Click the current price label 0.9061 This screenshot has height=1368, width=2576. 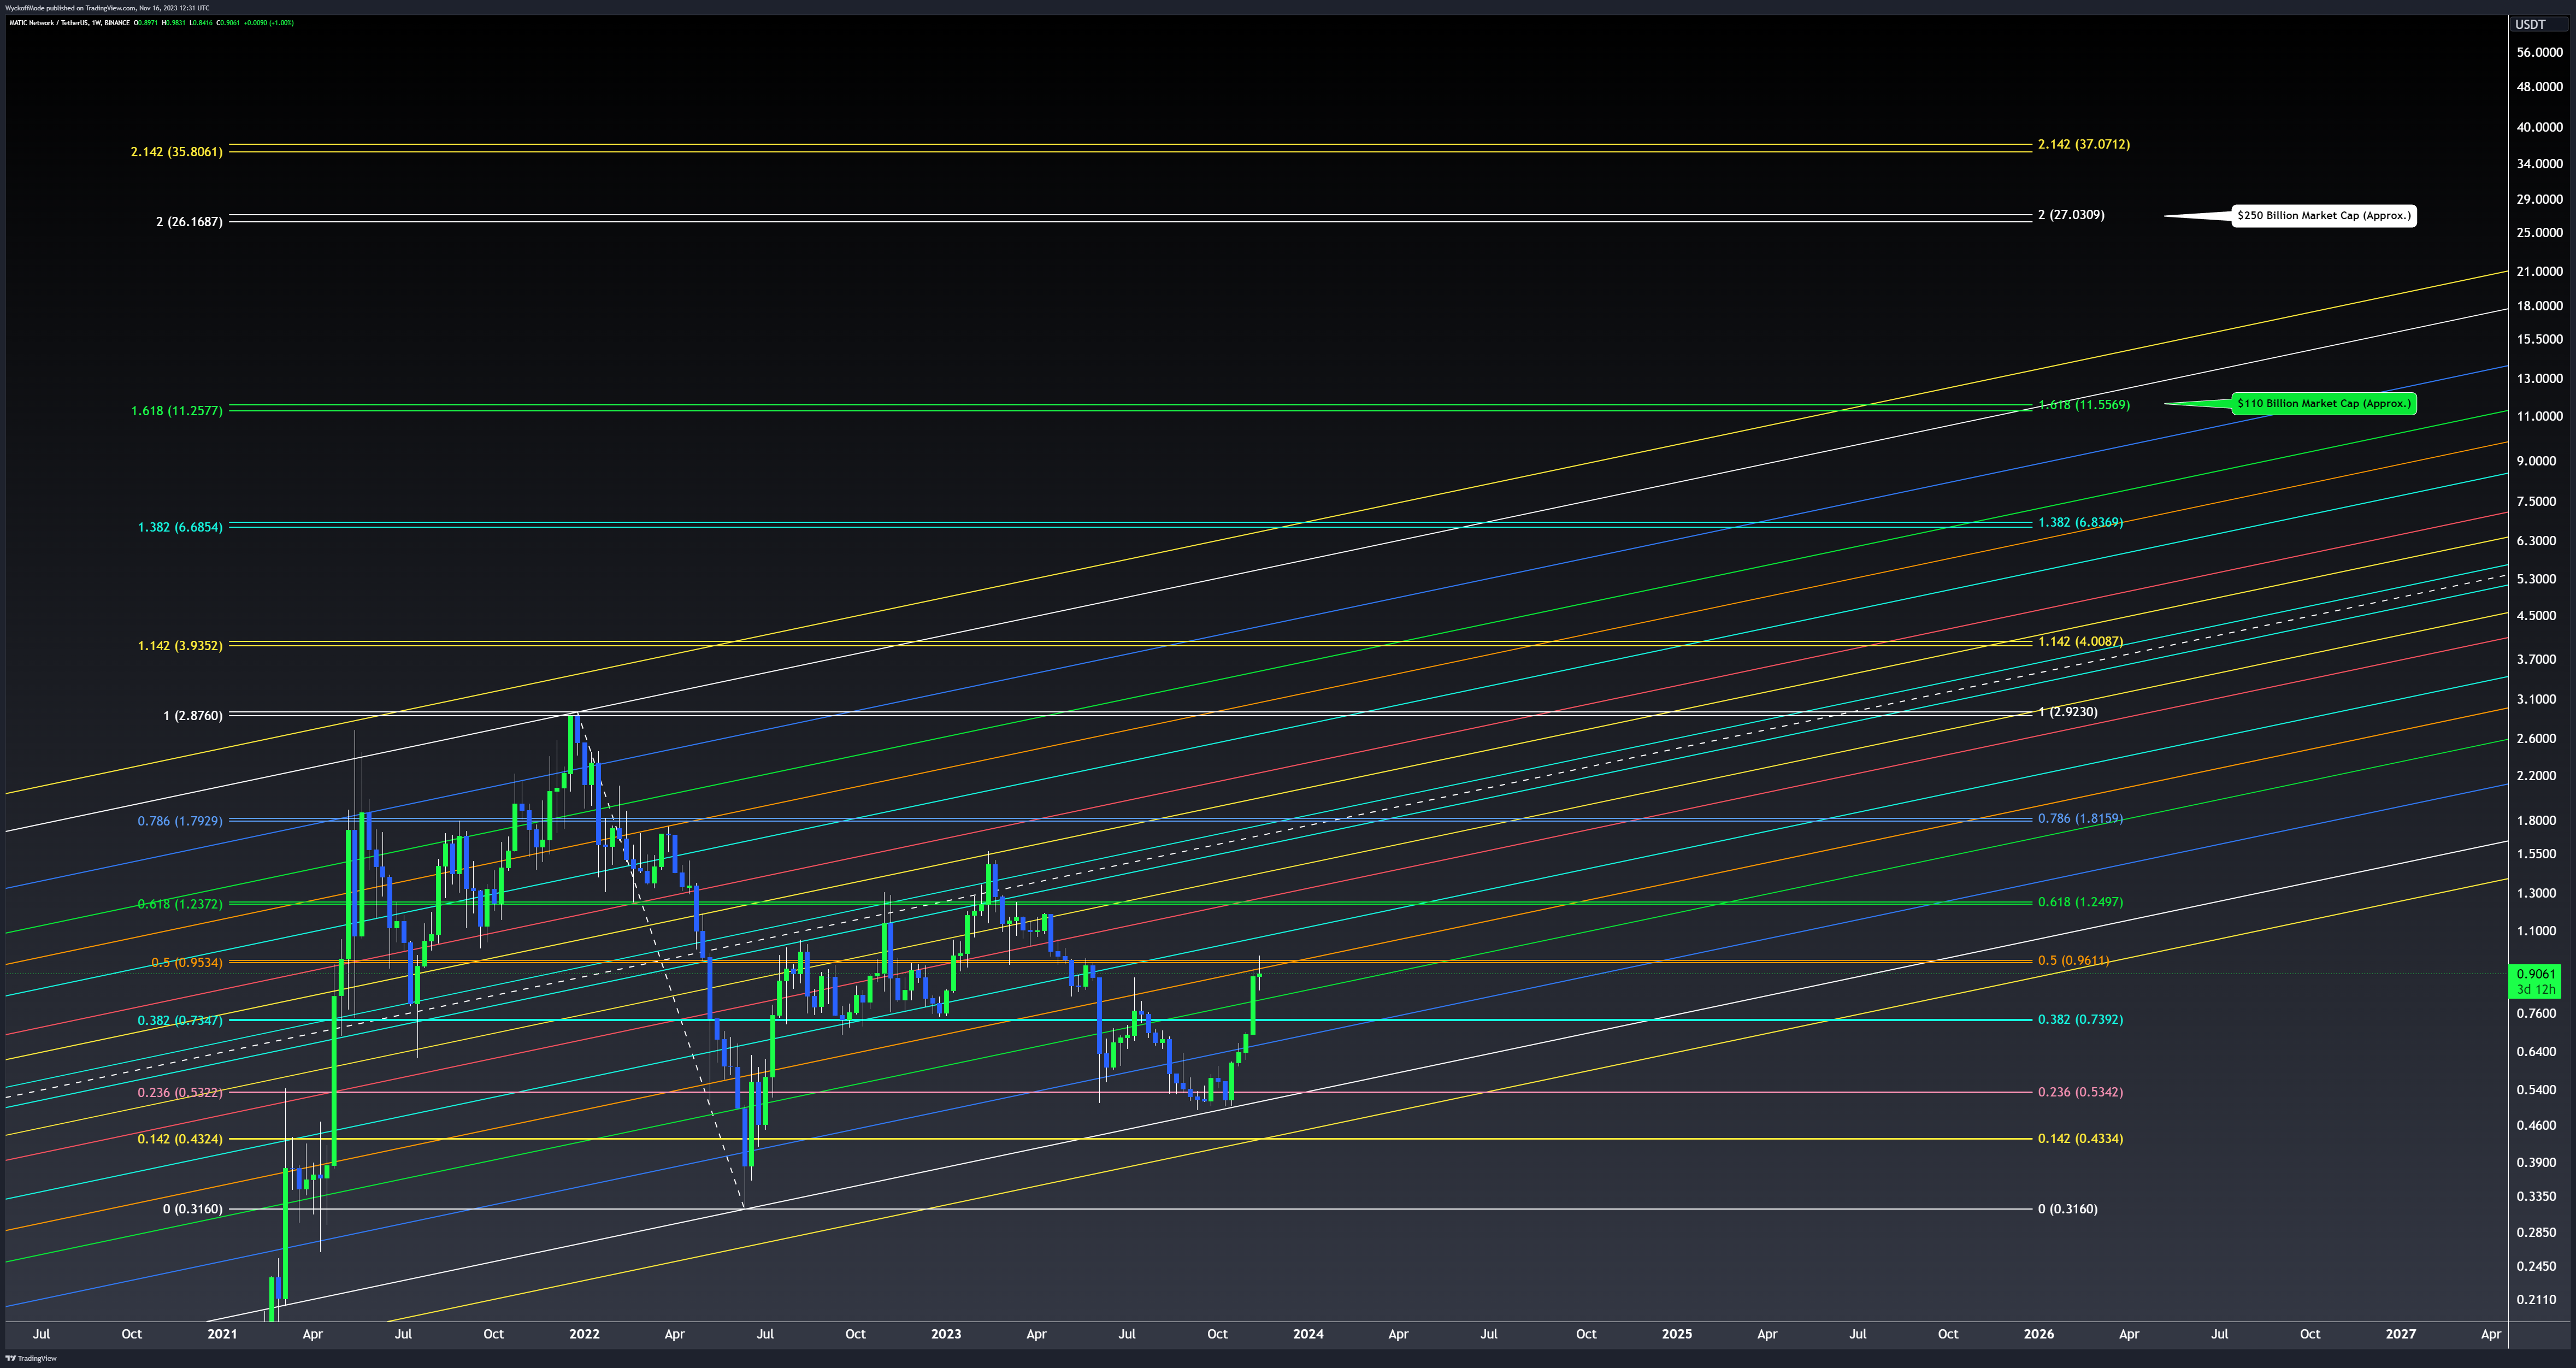click(x=2535, y=974)
